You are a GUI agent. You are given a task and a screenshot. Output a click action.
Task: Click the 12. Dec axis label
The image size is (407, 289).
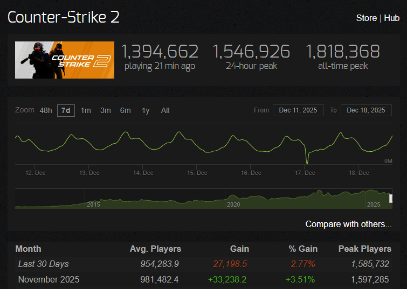35,173
